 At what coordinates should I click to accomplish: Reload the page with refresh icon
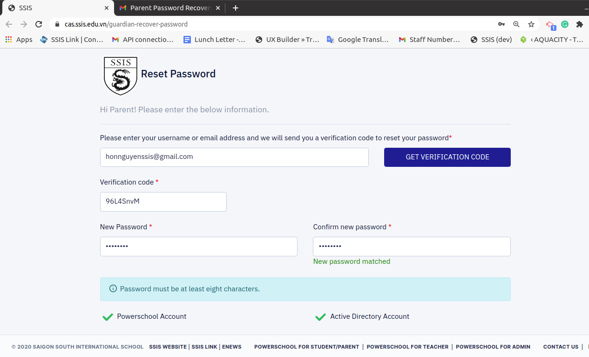coord(39,24)
